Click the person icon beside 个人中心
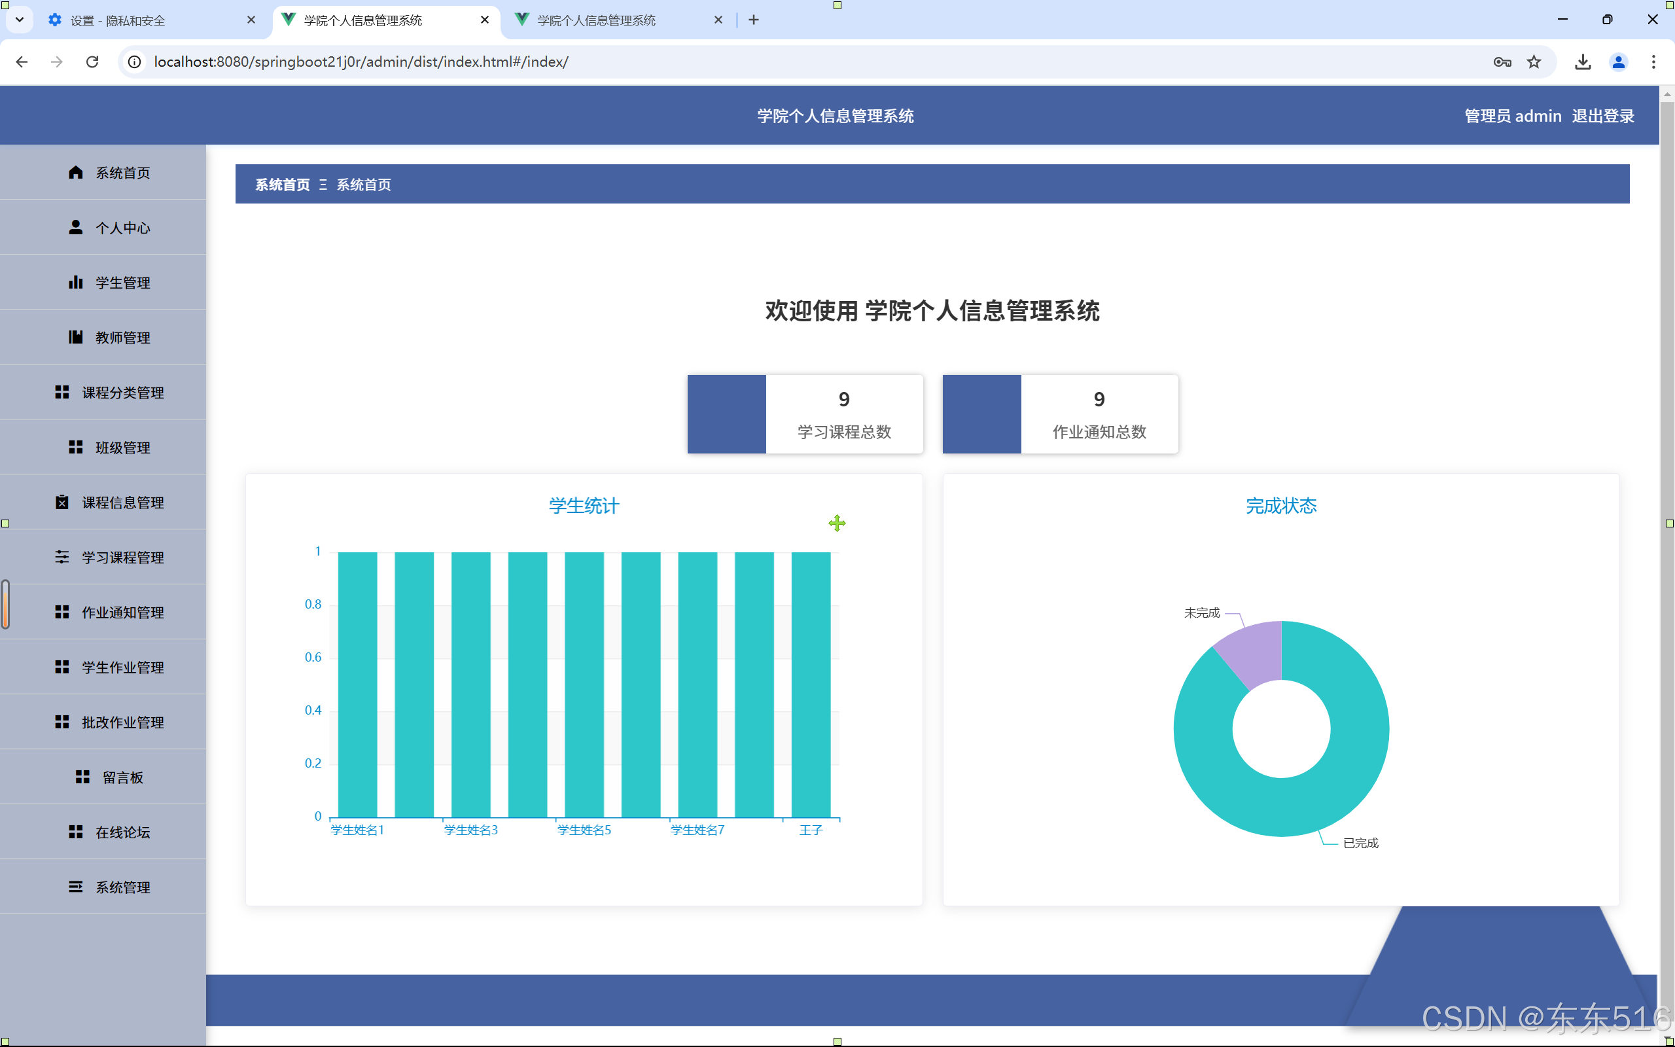 point(75,227)
